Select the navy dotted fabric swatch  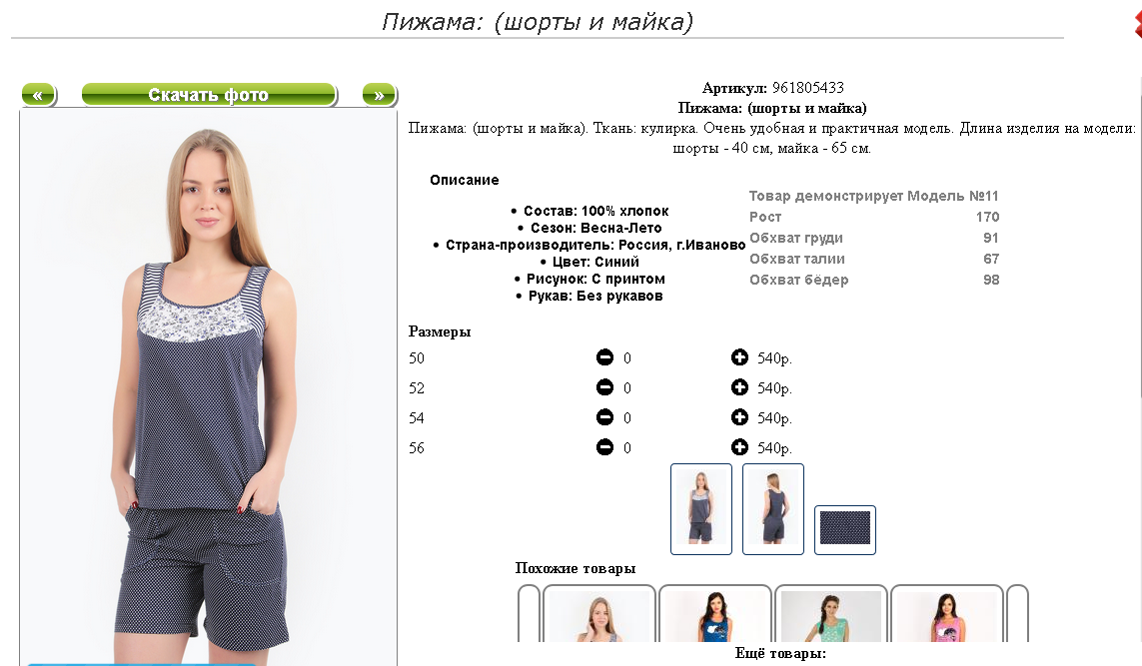coord(845,530)
